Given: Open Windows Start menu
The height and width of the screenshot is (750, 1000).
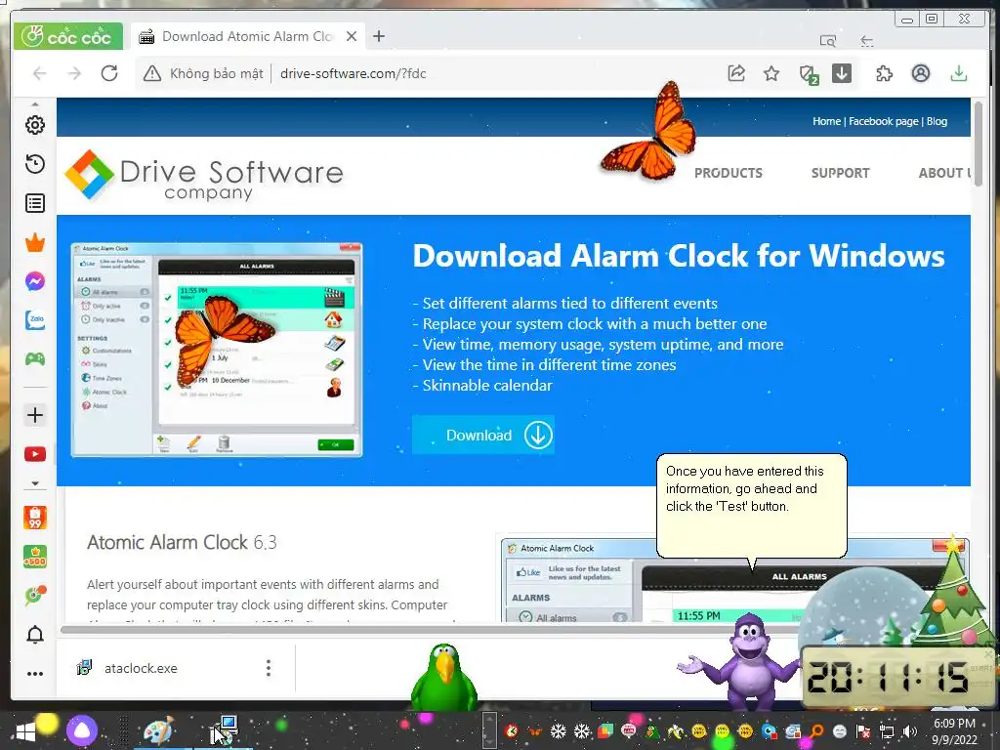Looking at the screenshot, I should 25,730.
